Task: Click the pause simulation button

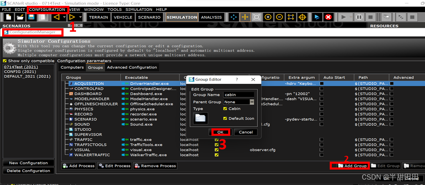Action: [359, 17]
